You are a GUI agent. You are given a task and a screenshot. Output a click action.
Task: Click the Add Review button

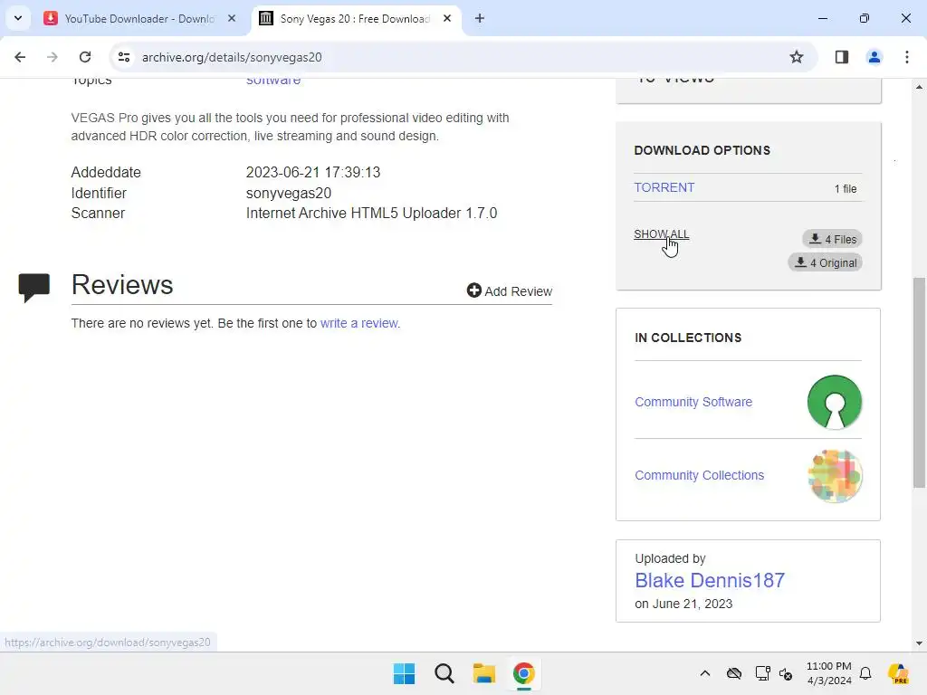pyautogui.click(x=509, y=290)
